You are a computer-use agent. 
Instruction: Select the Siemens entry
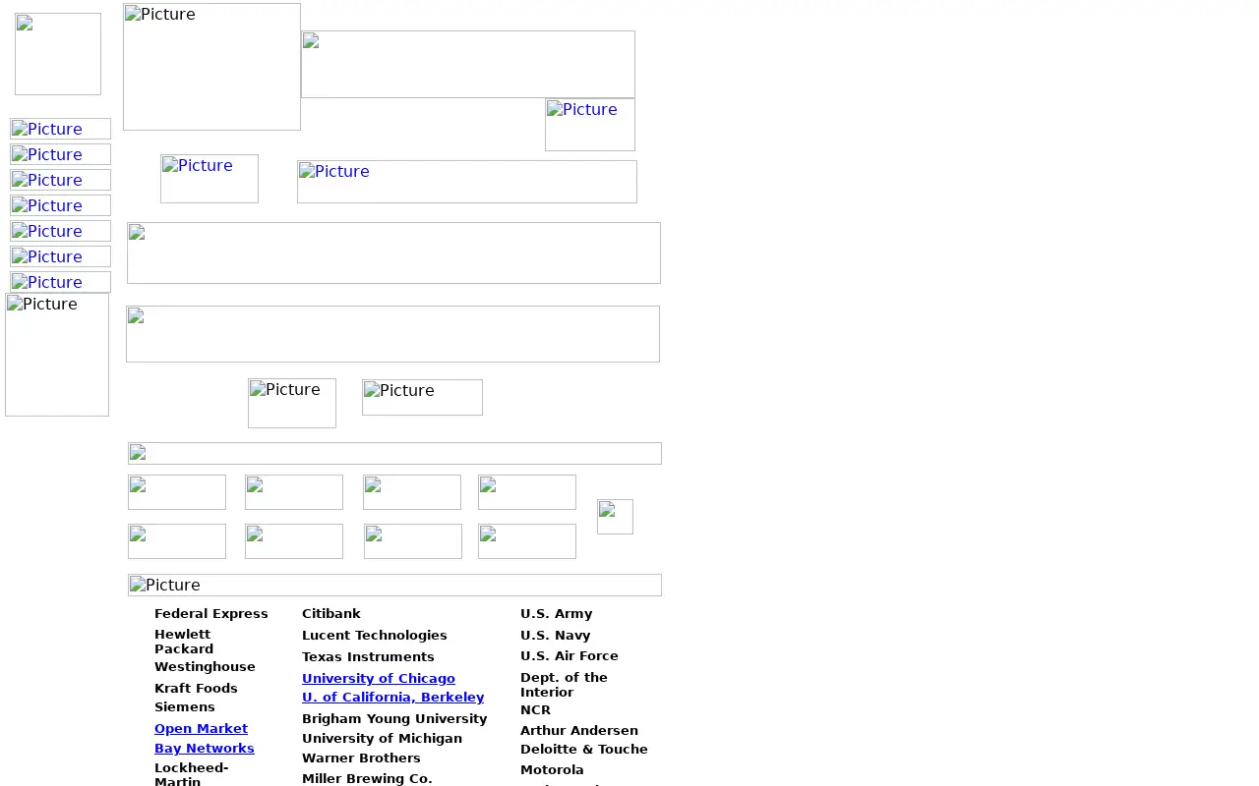point(184,707)
